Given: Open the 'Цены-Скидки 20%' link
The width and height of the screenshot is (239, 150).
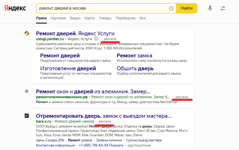Looking at the screenshot, I should [50, 140].
